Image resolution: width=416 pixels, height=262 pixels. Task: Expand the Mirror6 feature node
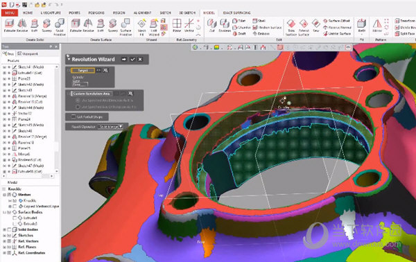point(4,154)
